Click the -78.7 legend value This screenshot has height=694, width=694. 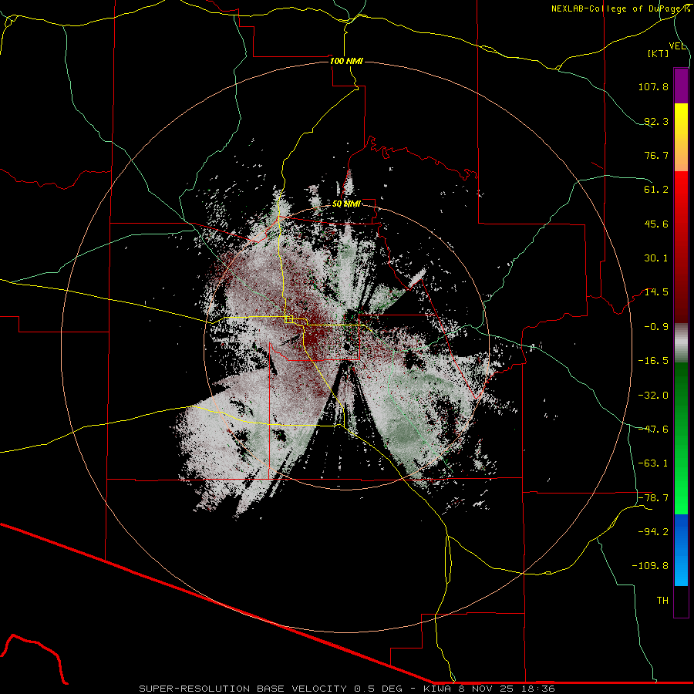(653, 498)
